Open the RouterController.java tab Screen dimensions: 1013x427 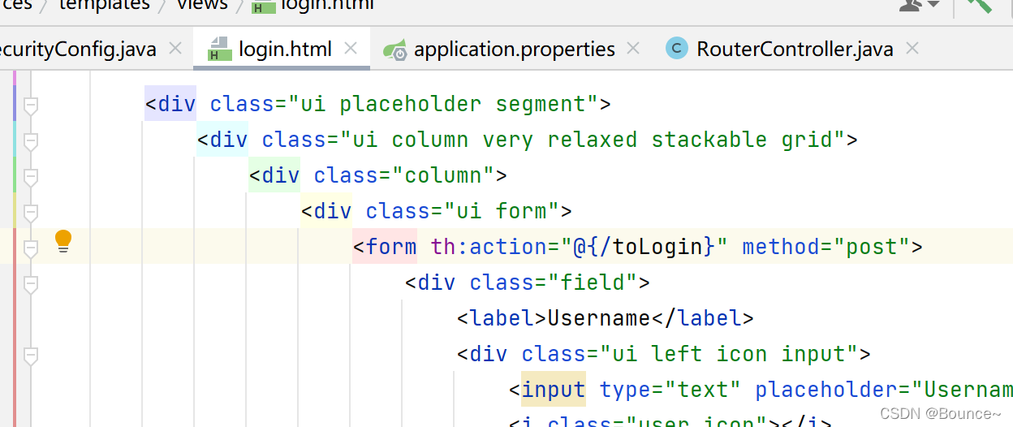point(795,50)
